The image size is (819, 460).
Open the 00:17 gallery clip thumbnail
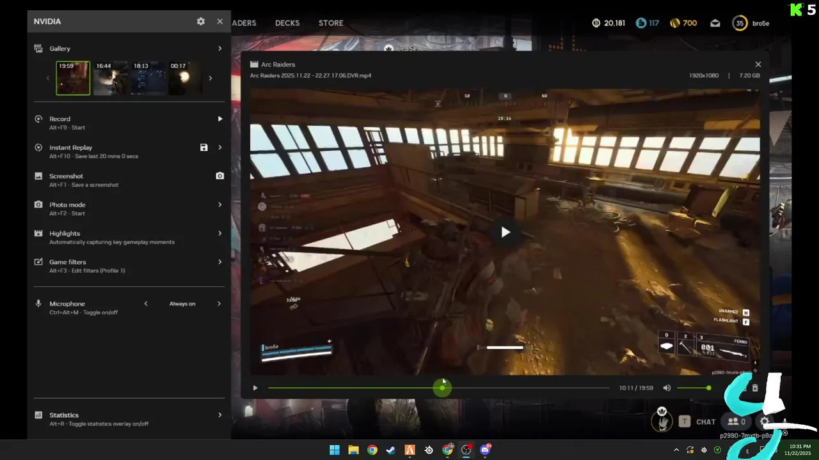184,78
